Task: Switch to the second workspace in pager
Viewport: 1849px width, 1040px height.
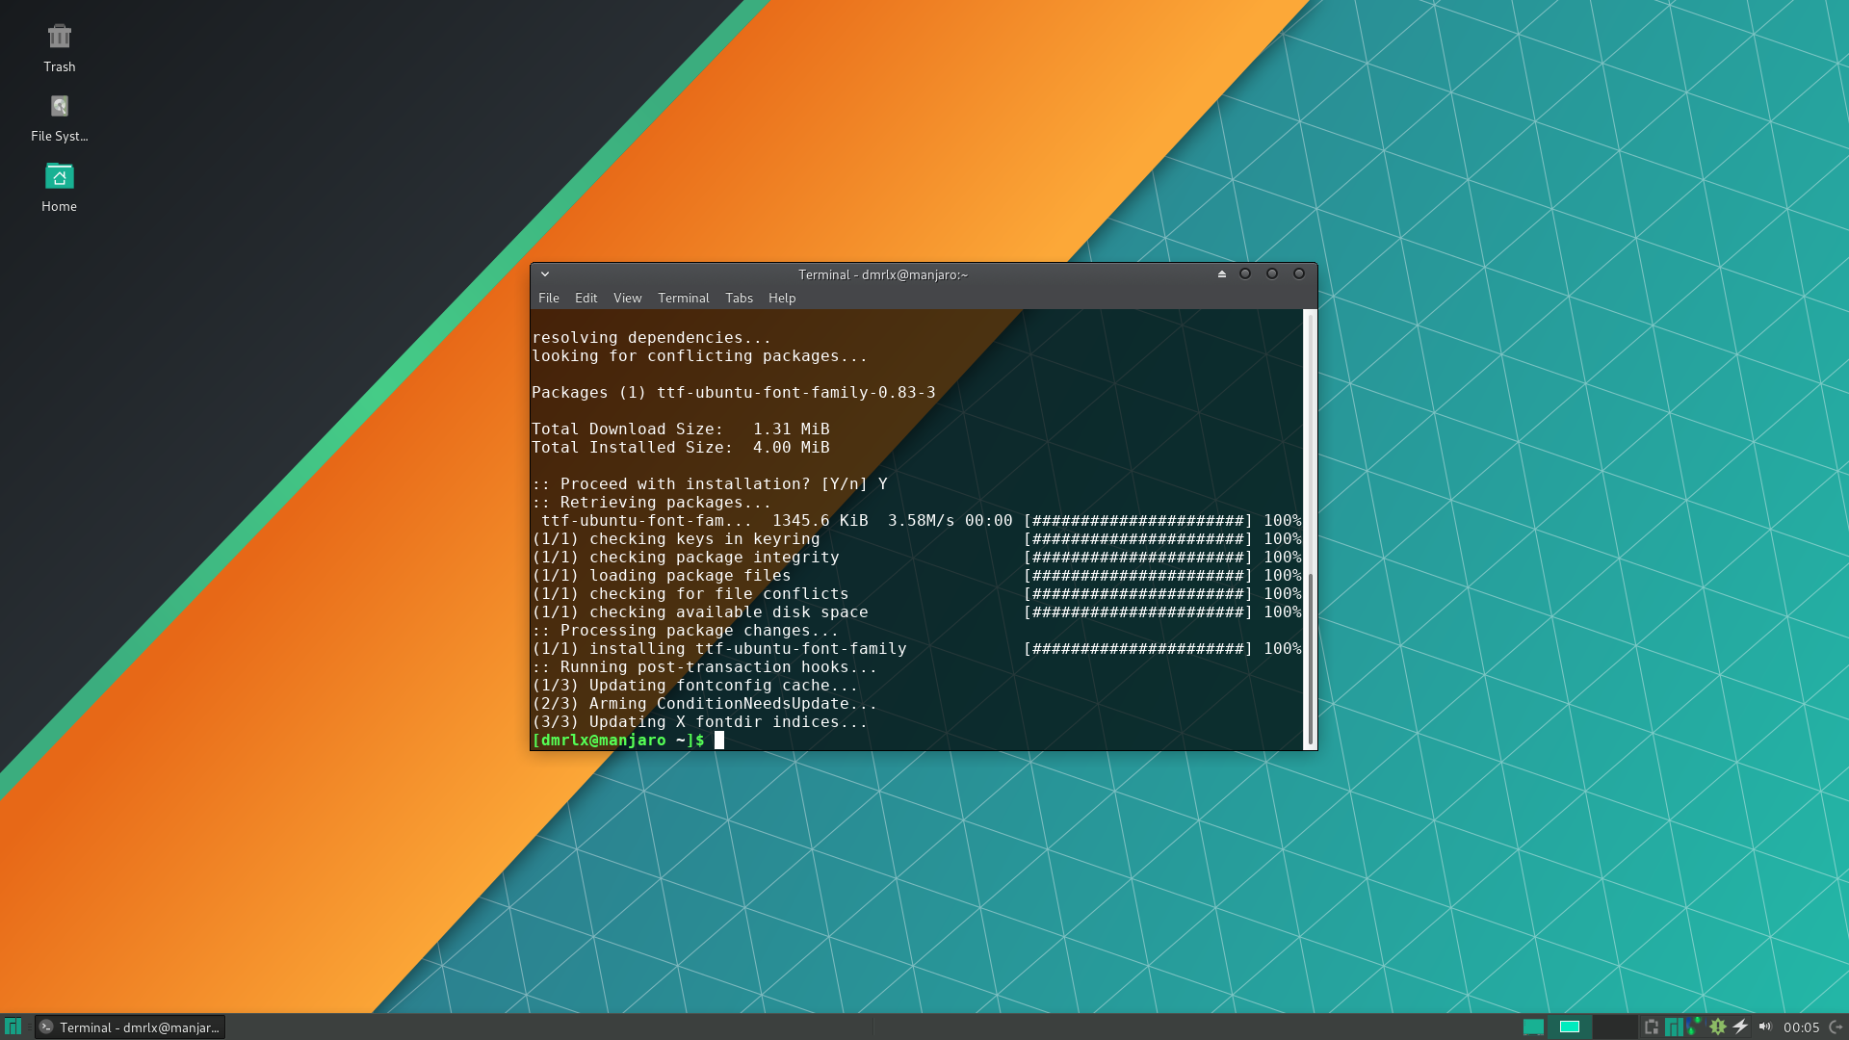Action: pyautogui.click(x=1570, y=1027)
